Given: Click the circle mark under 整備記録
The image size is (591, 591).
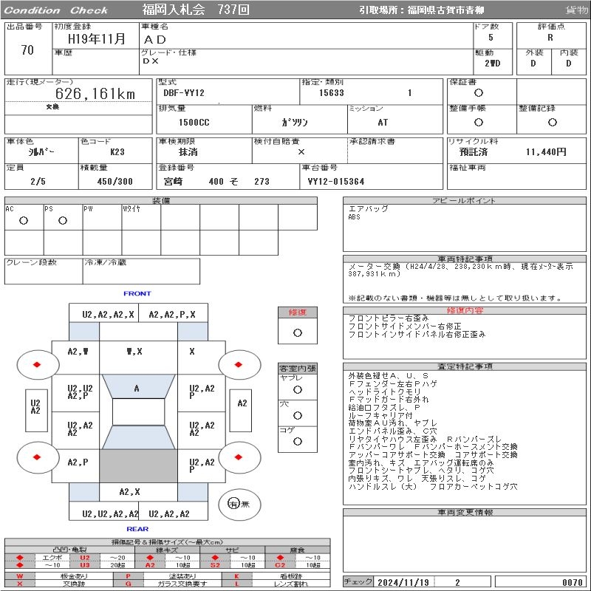Looking at the screenshot, I should tap(552, 122).
